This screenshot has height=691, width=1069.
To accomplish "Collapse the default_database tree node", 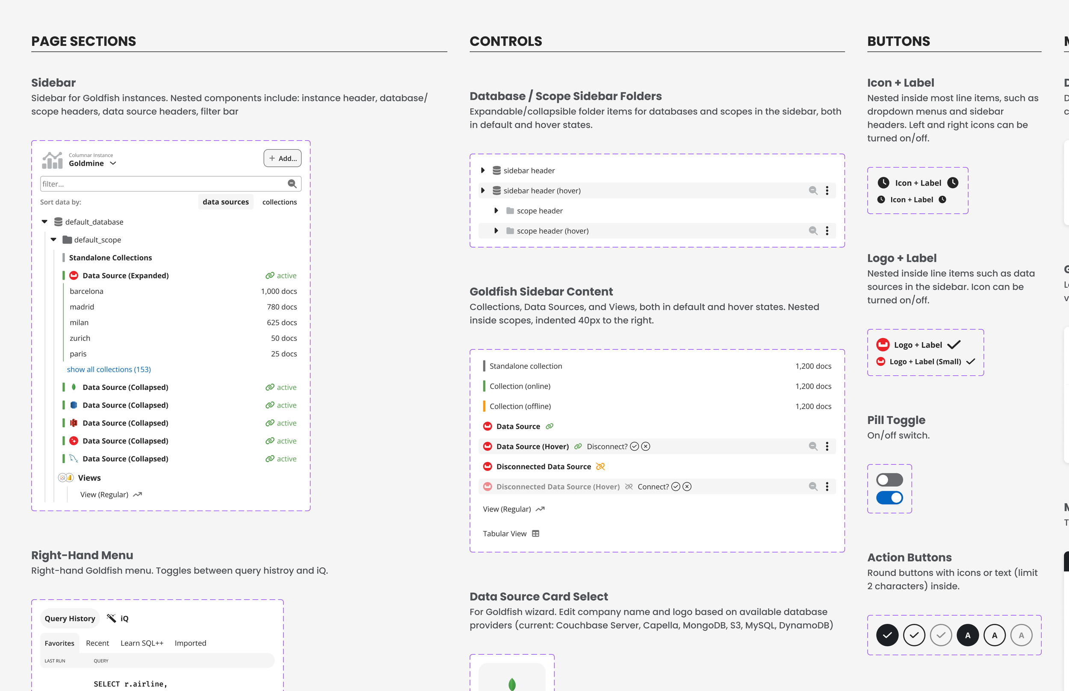I will point(44,221).
